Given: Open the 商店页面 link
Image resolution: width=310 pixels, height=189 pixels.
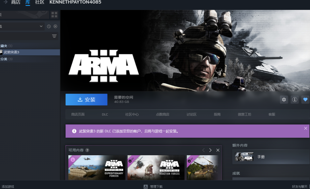Looking at the screenshot, I should pyautogui.click(x=78, y=114).
